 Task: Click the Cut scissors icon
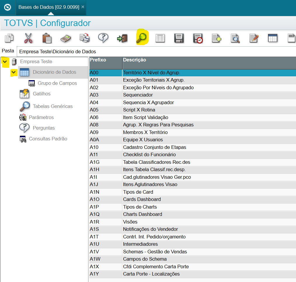tap(28, 38)
